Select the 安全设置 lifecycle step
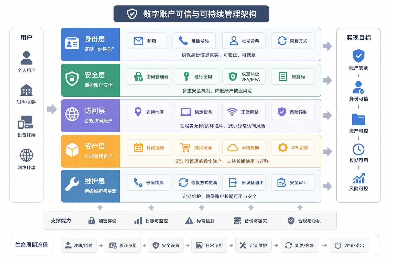 point(166,245)
